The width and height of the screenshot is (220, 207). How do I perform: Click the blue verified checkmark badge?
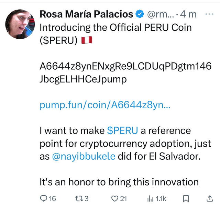tap(140, 14)
